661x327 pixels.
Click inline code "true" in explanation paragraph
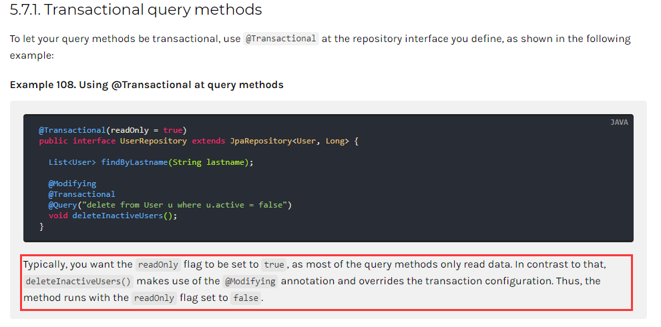tap(274, 265)
